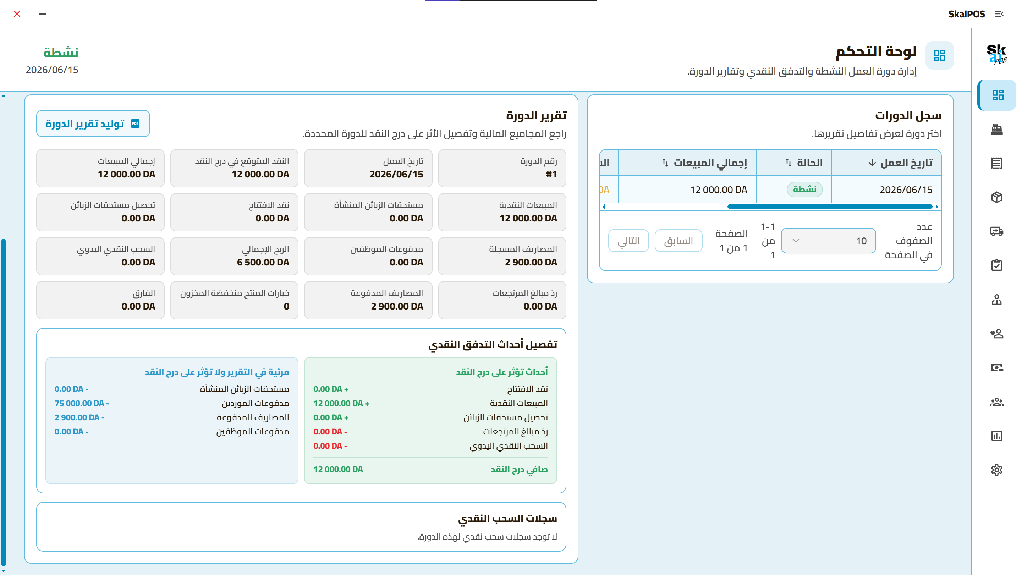Image resolution: width=1022 pixels, height=575 pixels.
Task: Click the التالي pagination button
Action: [x=628, y=241]
